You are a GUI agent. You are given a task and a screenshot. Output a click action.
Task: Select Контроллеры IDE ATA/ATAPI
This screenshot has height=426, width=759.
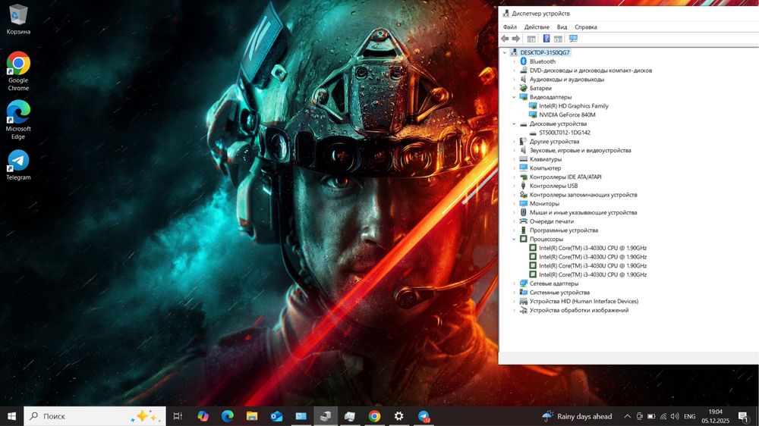pos(565,177)
